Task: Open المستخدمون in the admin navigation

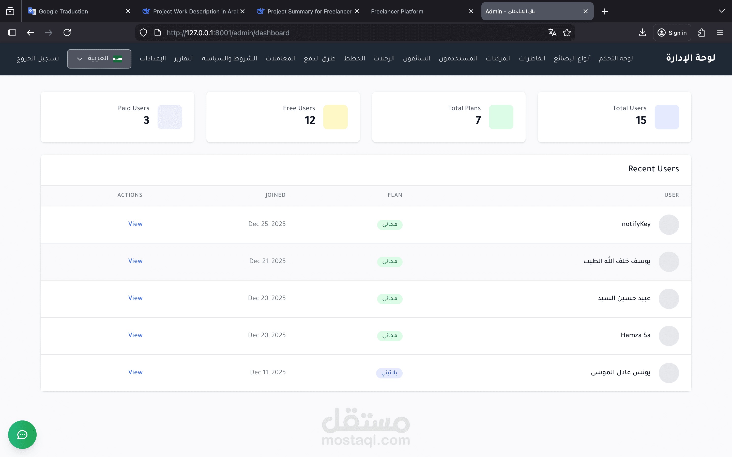Action: 458,58
